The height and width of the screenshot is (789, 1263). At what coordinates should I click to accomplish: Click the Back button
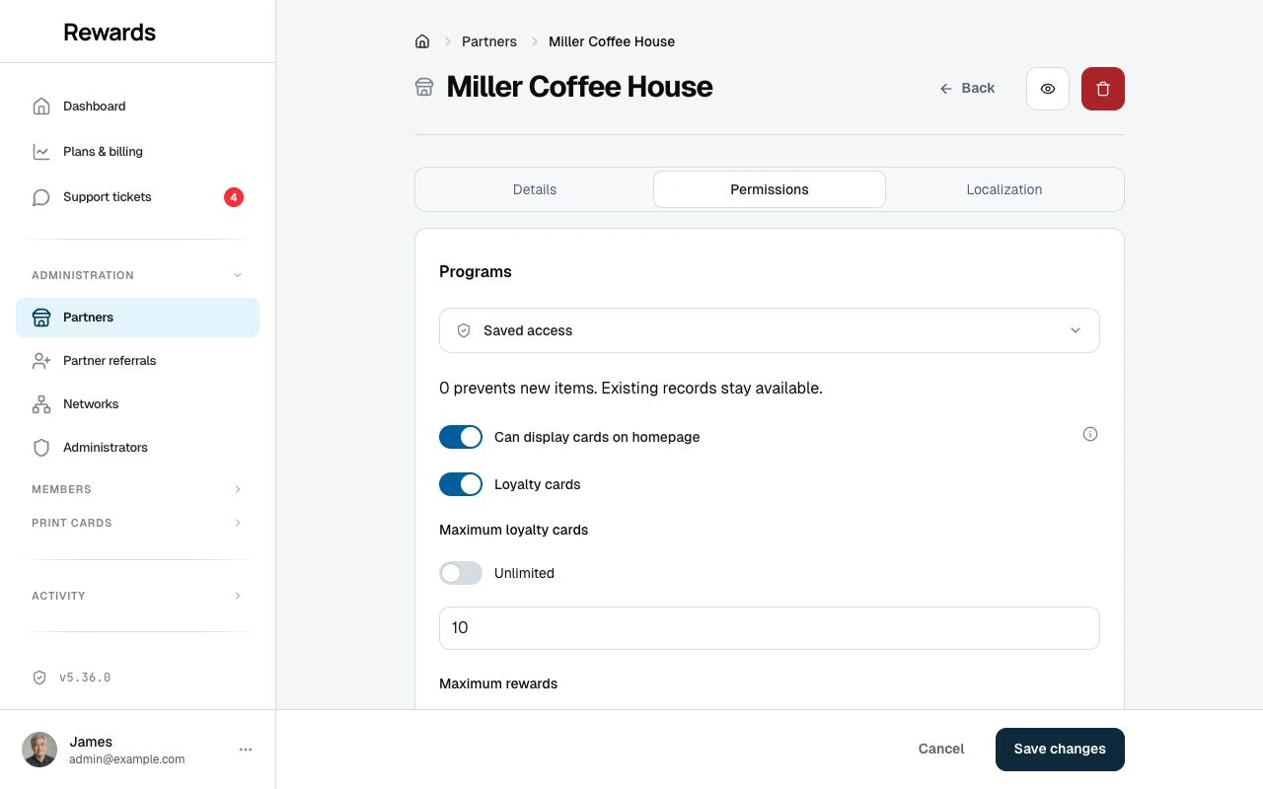tap(967, 89)
